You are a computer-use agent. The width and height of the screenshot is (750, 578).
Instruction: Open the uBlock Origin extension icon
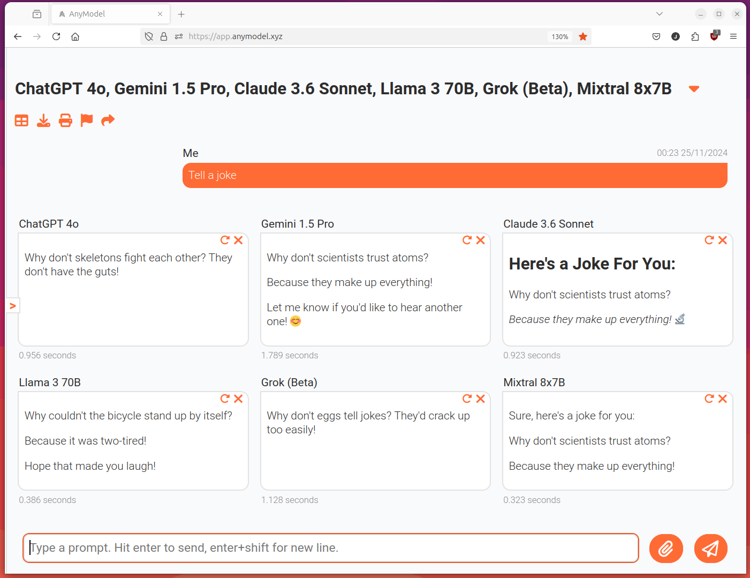point(714,36)
